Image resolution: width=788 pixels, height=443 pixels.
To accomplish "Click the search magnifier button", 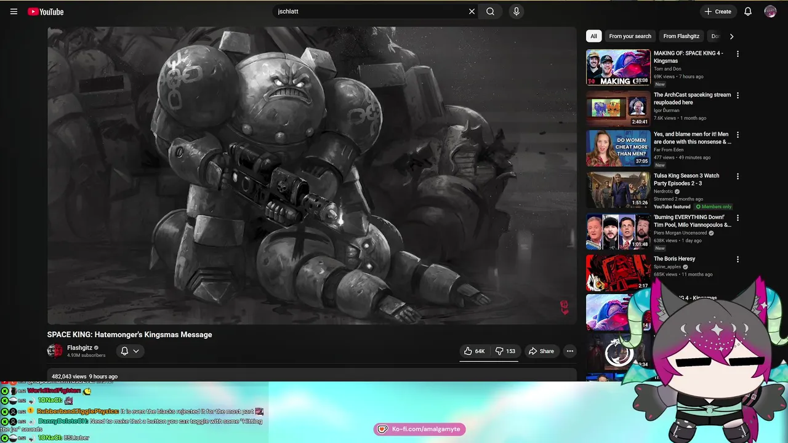I will coord(490,11).
